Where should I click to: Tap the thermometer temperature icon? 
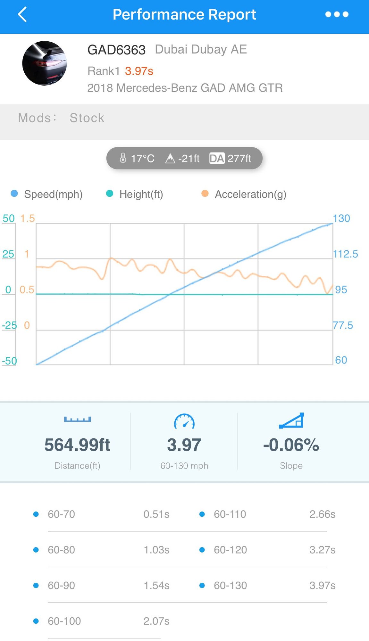123,158
